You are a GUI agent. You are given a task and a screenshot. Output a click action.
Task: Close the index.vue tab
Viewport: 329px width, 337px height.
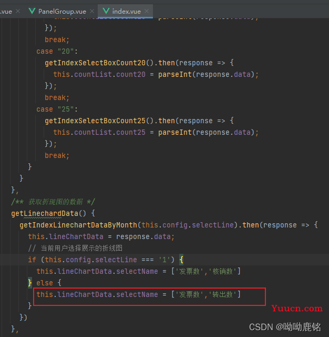click(x=147, y=11)
